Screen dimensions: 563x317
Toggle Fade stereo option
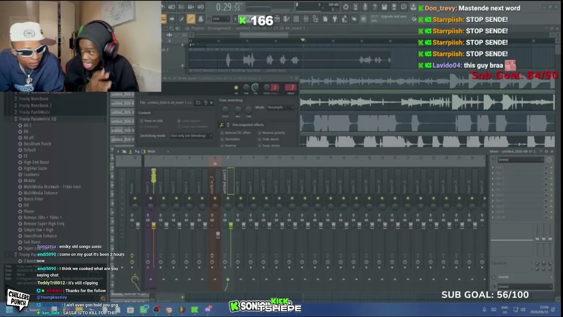point(269,139)
